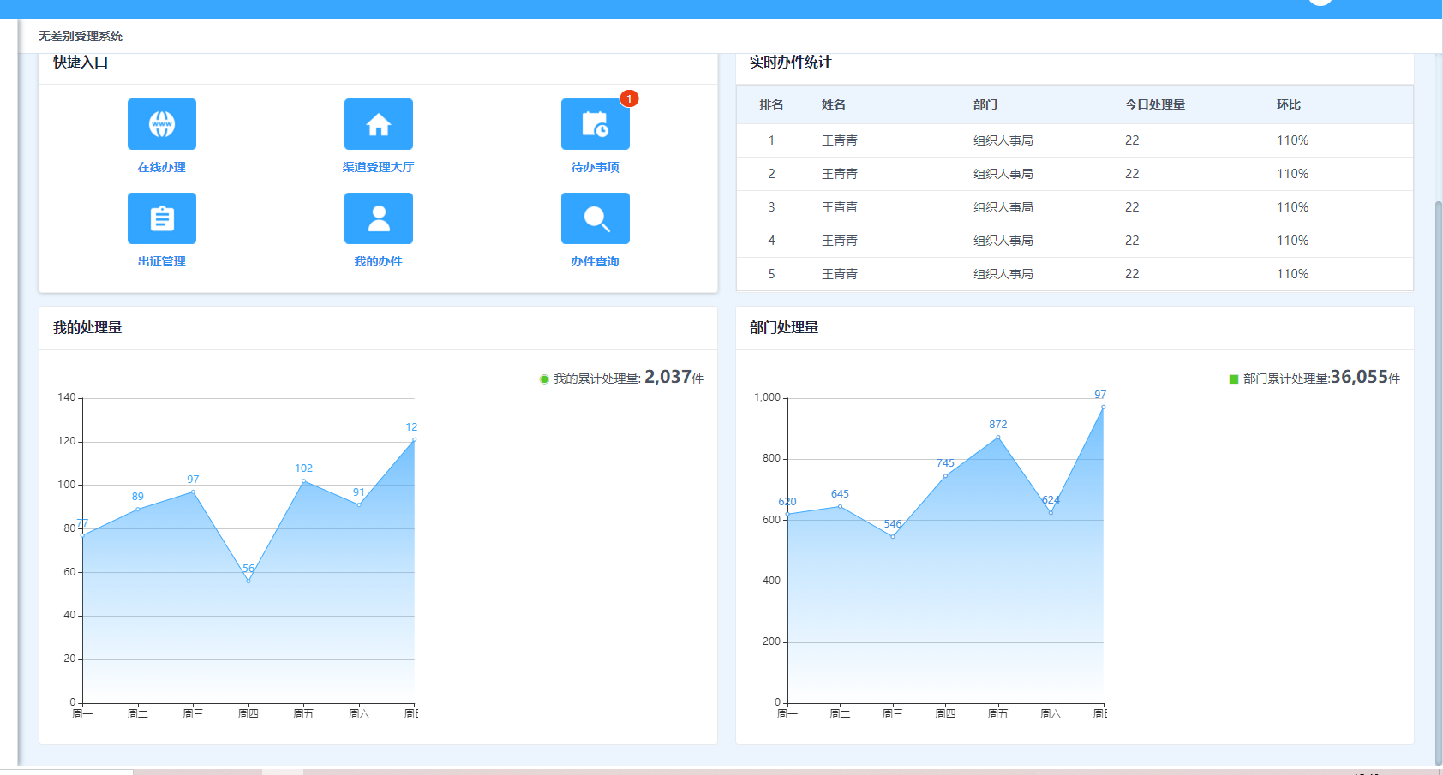Select 组织人事局 in rank 2 row
Screen dimensions: 1443x775
(1003, 174)
